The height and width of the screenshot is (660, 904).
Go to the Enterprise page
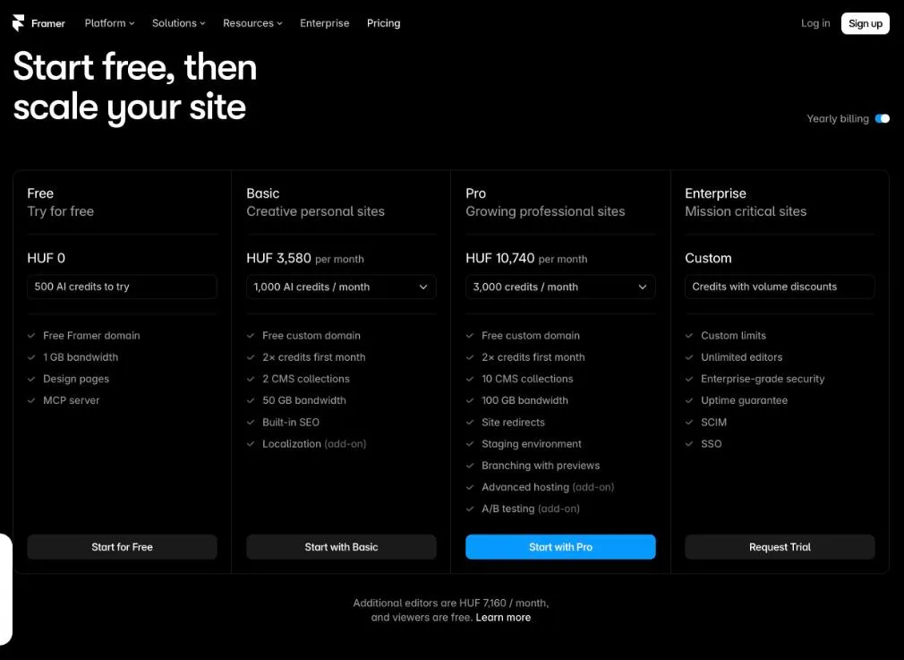coord(325,23)
